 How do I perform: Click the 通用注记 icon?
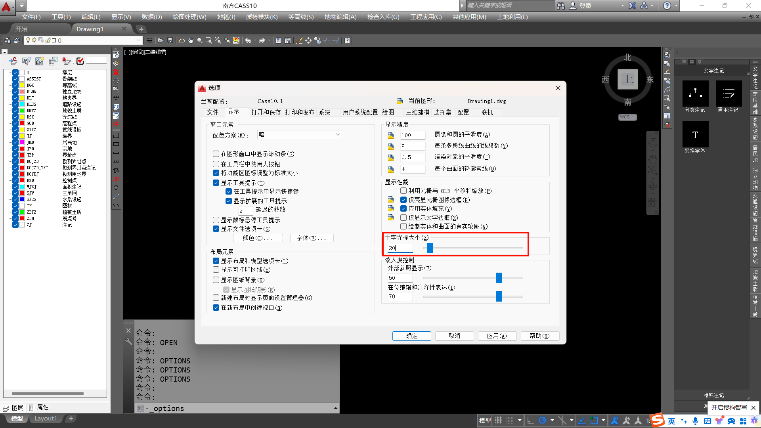[x=728, y=94]
